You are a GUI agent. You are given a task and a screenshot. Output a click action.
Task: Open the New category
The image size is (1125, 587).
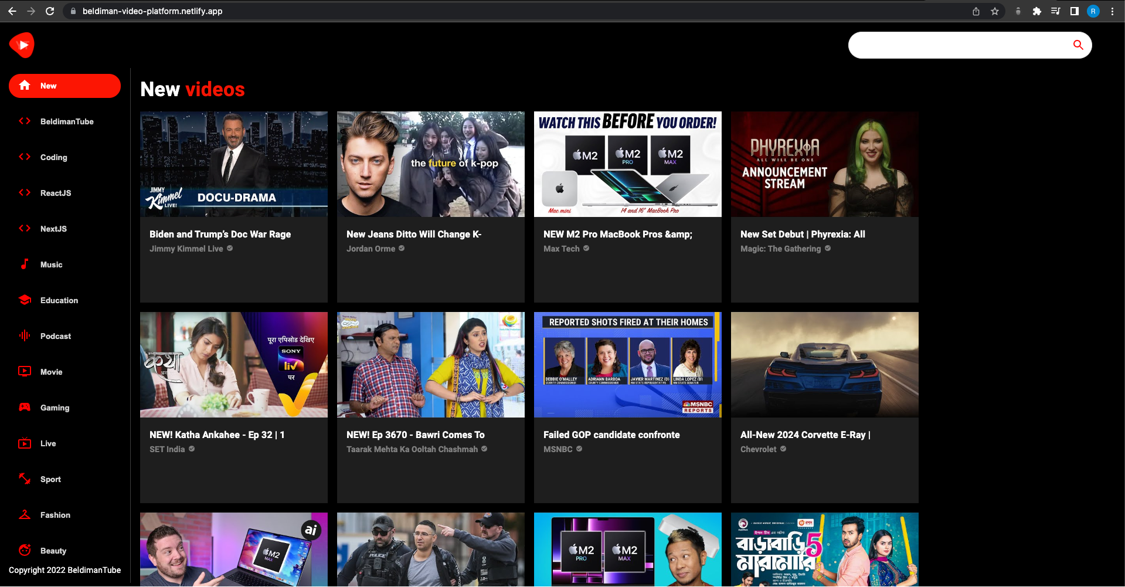coord(64,86)
